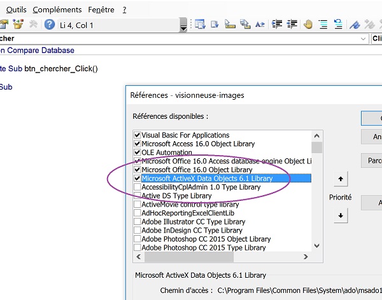Image resolution: width=382 pixels, height=300 pixels.
Task: Check Adobe Illustrator CC Type Library
Action: (x=137, y=222)
